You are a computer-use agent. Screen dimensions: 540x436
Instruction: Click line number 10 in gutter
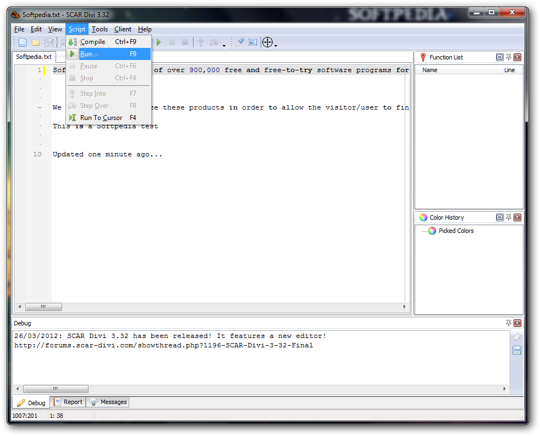click(37, 154)
